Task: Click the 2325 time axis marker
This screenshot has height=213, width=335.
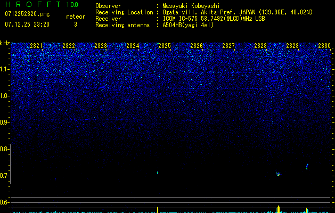Action: [x=165, y=45]
